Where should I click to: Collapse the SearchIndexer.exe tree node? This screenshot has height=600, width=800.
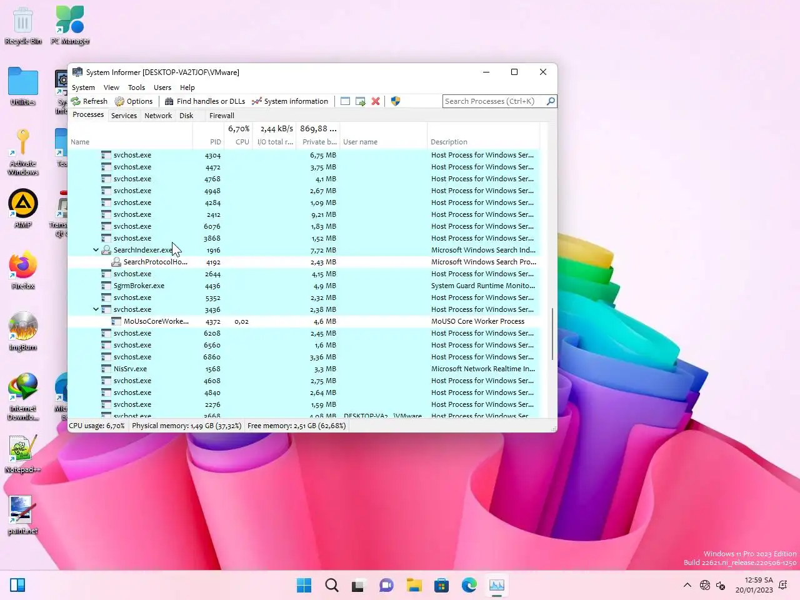(96, 250)
